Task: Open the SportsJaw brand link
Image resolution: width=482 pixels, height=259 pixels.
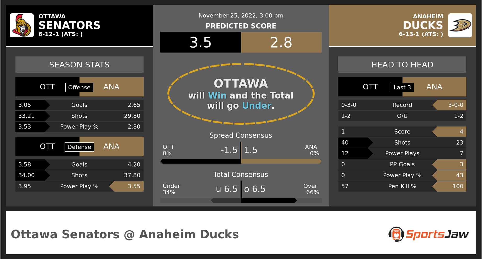Action: tap(429, 234)
